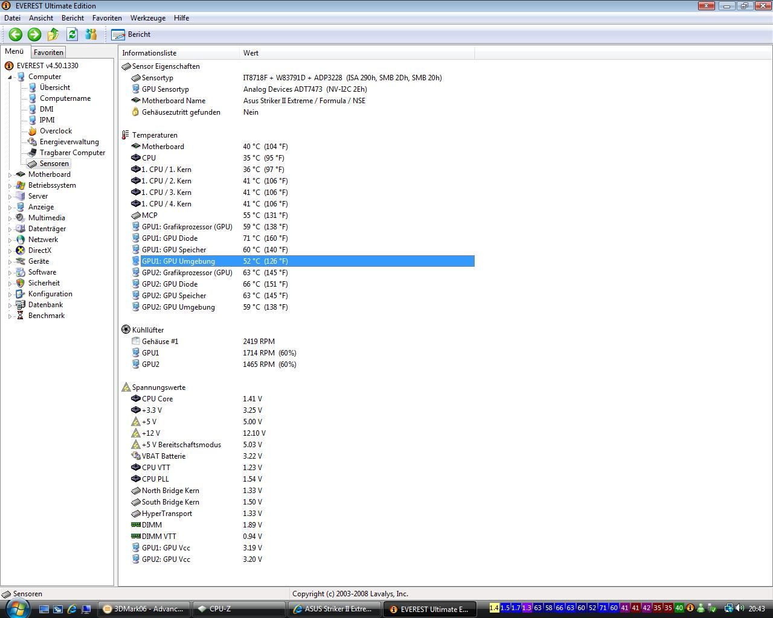Click the Wert column header
773x618 pixels.
click(x=357, y=53)
